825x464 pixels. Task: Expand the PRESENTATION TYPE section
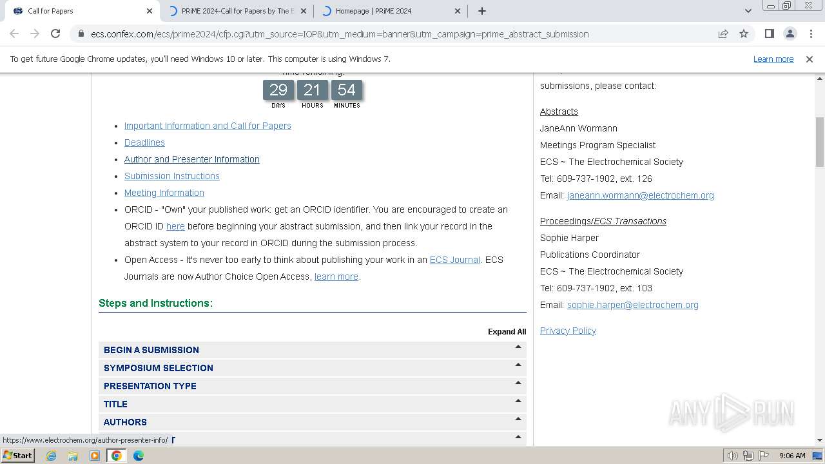click(x=313, y=386)
